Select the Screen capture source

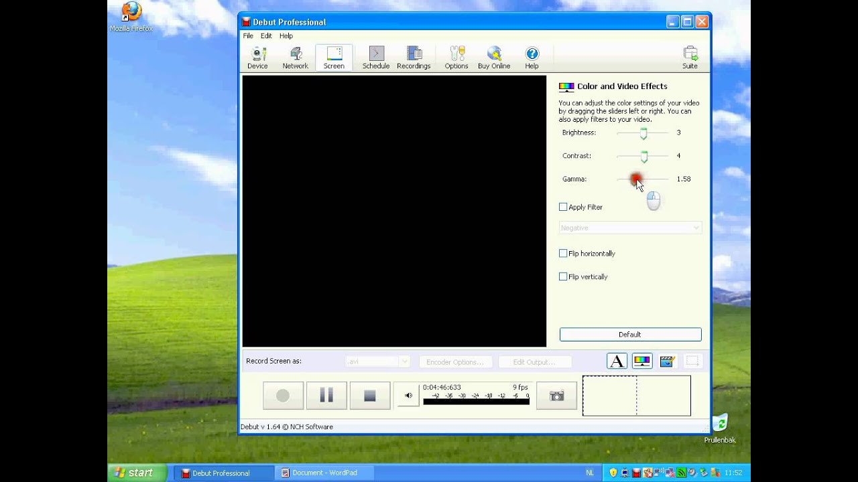pos(334,58)
